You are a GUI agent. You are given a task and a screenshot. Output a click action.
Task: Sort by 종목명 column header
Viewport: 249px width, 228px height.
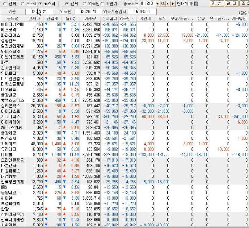coord(13,19)
